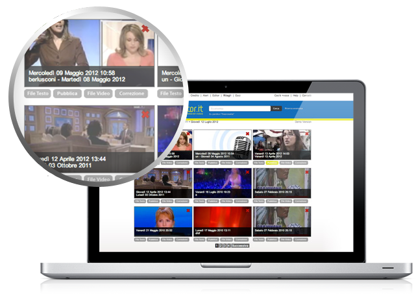Click red X on laptop-screen Giovedì 12 Aprile clip

[x=188, y=172]
